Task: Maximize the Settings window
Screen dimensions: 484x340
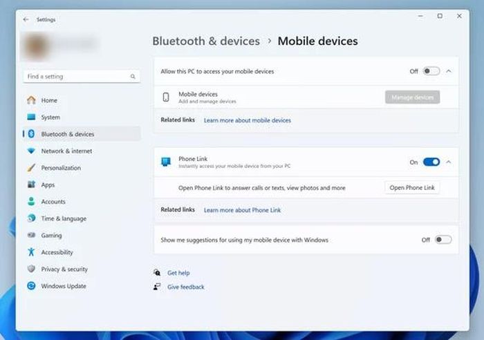Action: [x=440, y=16]
